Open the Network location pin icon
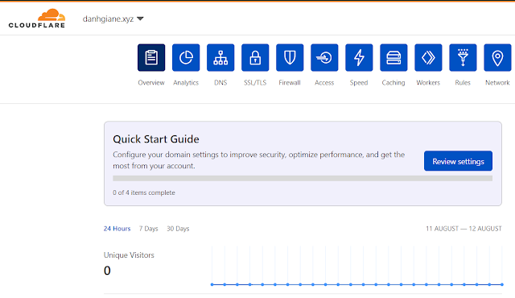Image resolution: width=515 pixels, height=298 pixels. tap(497, 57)
